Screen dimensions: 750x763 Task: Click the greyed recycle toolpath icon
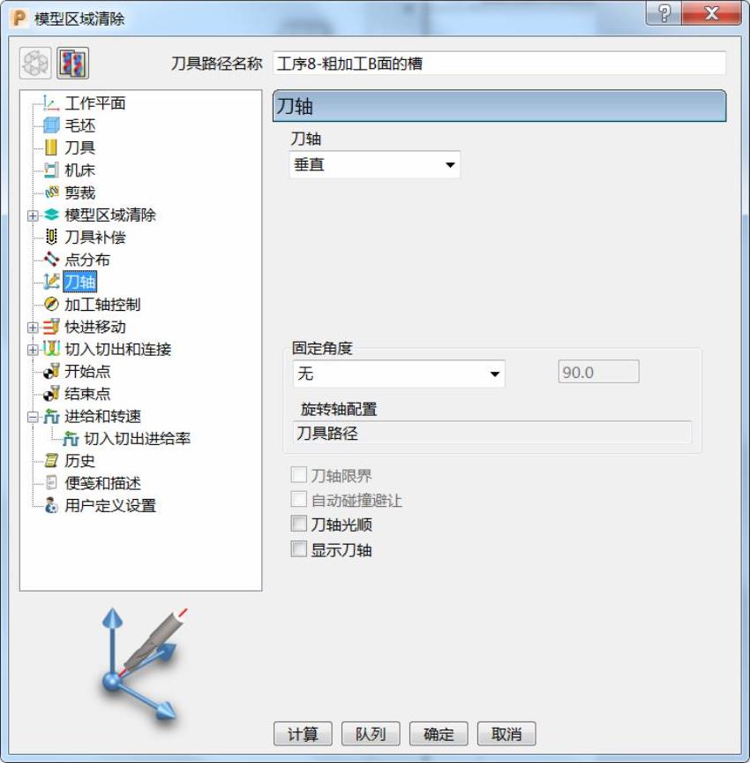coord(35,64)
